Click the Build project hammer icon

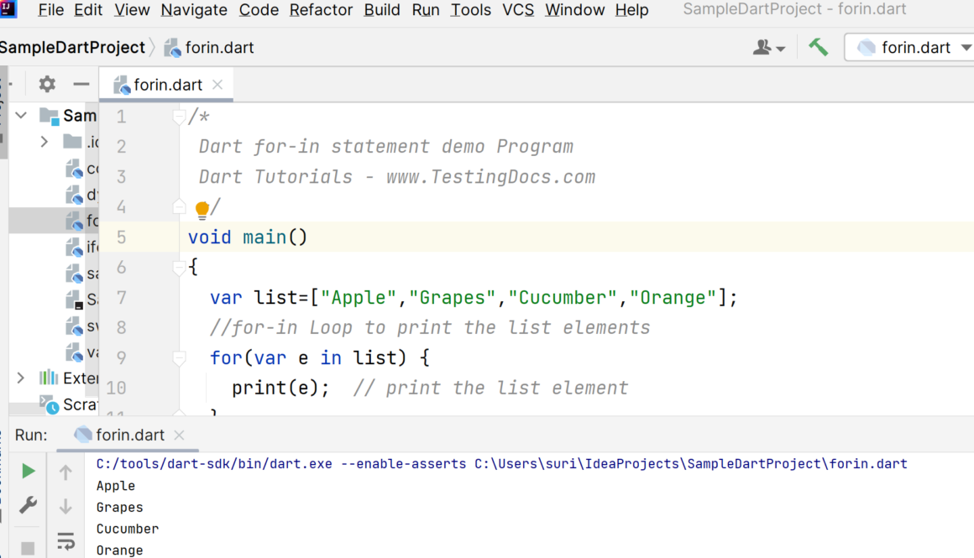818,47
